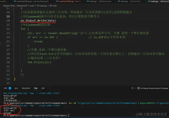
Task: Click the Go file icon in breadcrumb
Action: 38,6
